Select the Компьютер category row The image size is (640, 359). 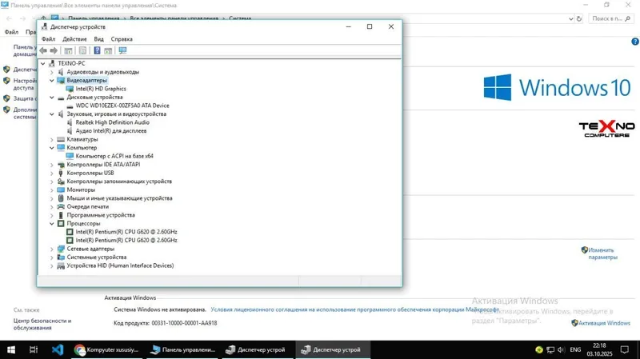click(82, 148)
